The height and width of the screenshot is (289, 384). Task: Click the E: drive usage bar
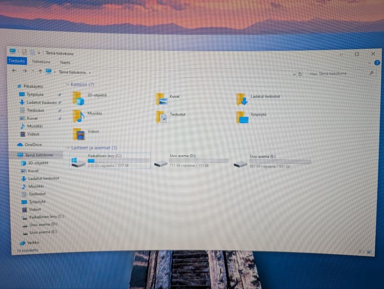[280, 161]
